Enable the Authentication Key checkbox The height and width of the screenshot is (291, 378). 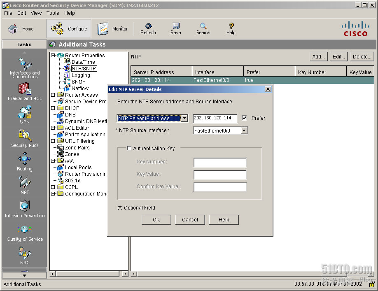pyautogui.click(x=129, y=149)
